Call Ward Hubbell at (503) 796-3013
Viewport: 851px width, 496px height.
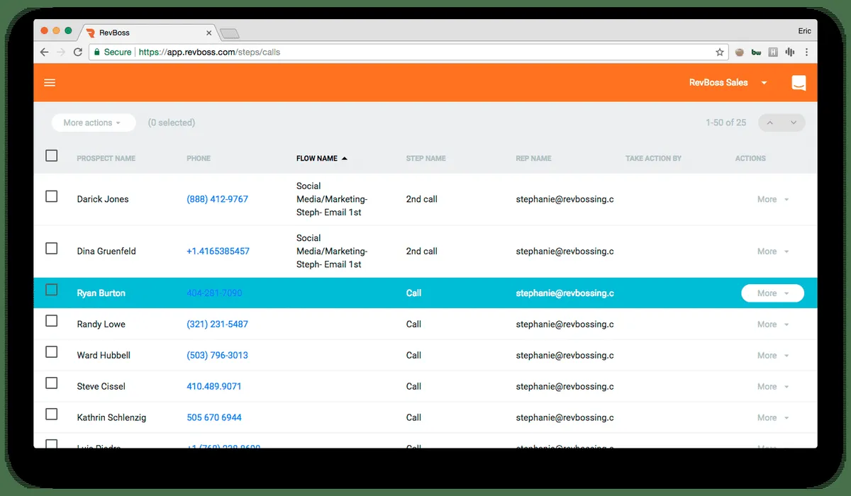click(x=217, y=355)
